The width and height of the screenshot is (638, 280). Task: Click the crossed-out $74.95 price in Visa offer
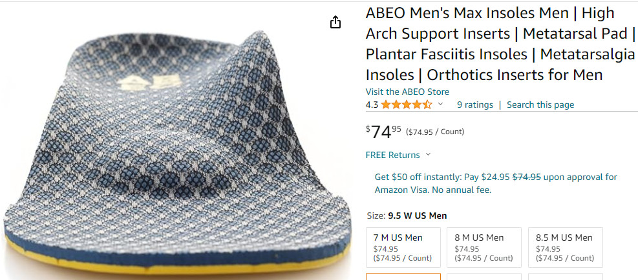pyautogui.click(x=526, y=177)
